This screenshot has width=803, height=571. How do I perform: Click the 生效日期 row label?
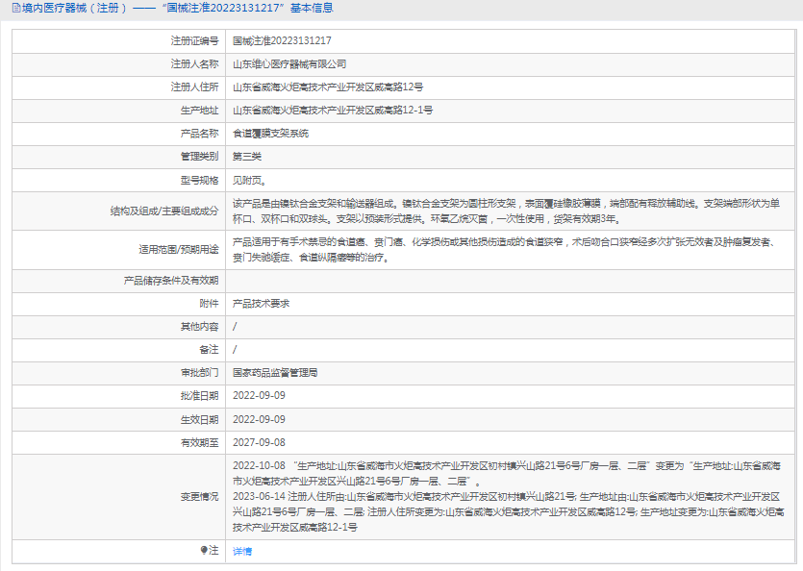pyautogui.click(x=199, y=419)
